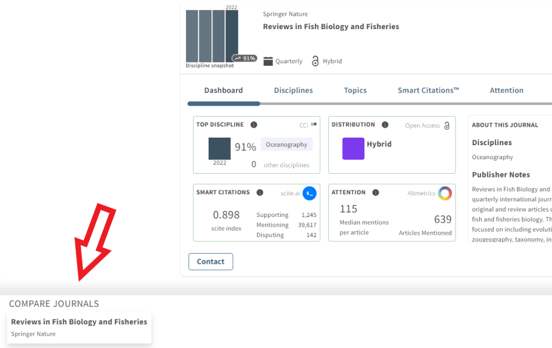Click the Smart Citations info icon
The height and width of the screenshot is (348, 552).
[260, 192]
